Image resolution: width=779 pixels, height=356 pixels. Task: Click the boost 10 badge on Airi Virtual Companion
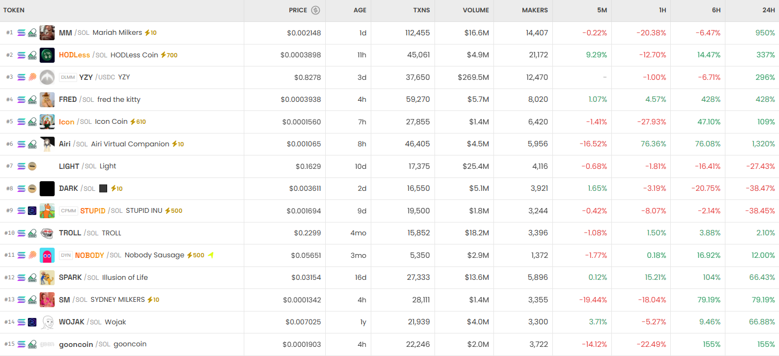pos(178,144)
